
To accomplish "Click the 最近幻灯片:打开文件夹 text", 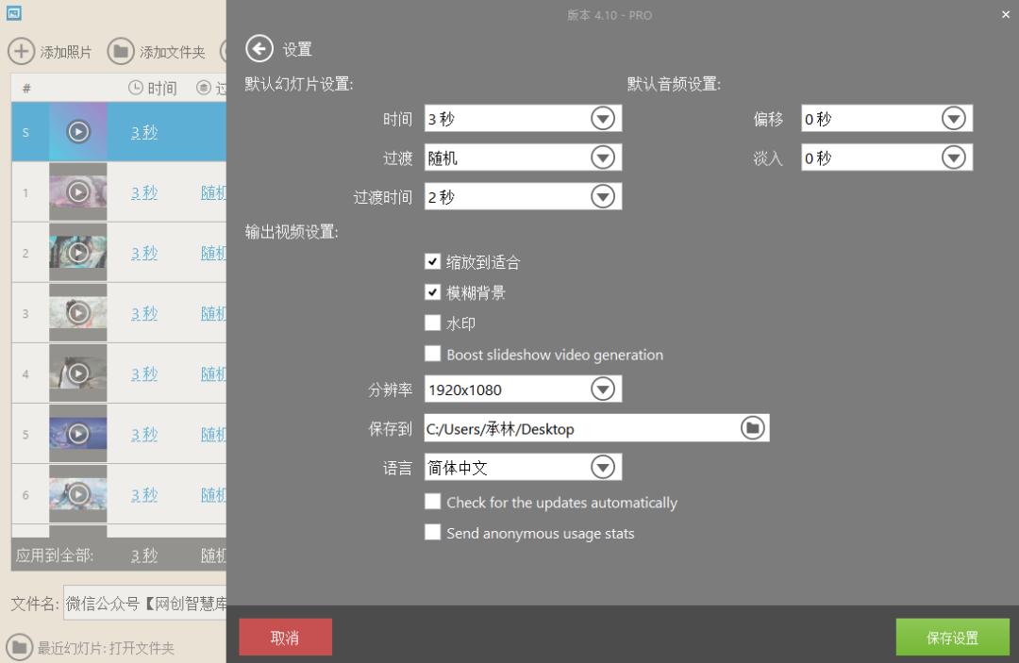I will 106,647.
